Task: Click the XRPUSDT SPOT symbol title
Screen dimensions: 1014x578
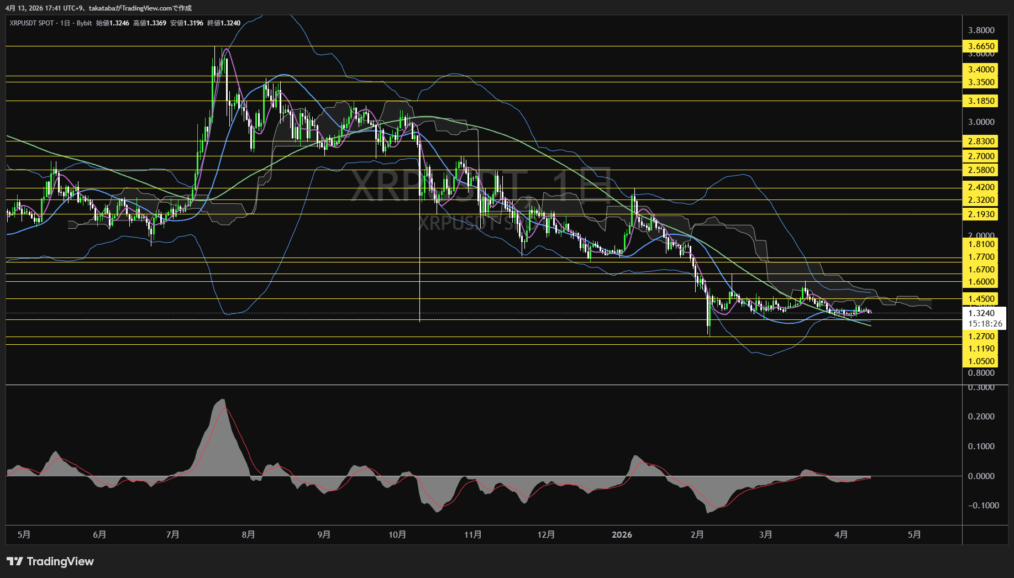Action: pyautogui.click(x=31, y=23)
